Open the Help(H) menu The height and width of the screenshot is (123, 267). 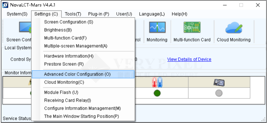(179, 14)
